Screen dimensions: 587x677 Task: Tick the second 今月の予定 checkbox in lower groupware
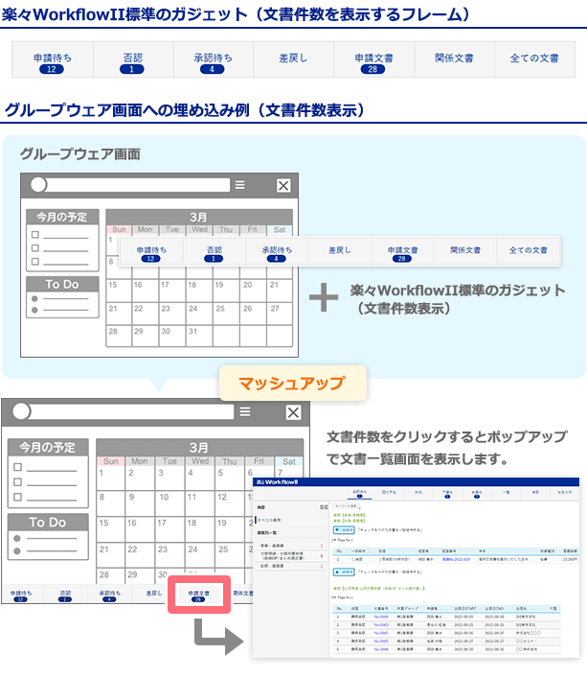tap(17, 481)
